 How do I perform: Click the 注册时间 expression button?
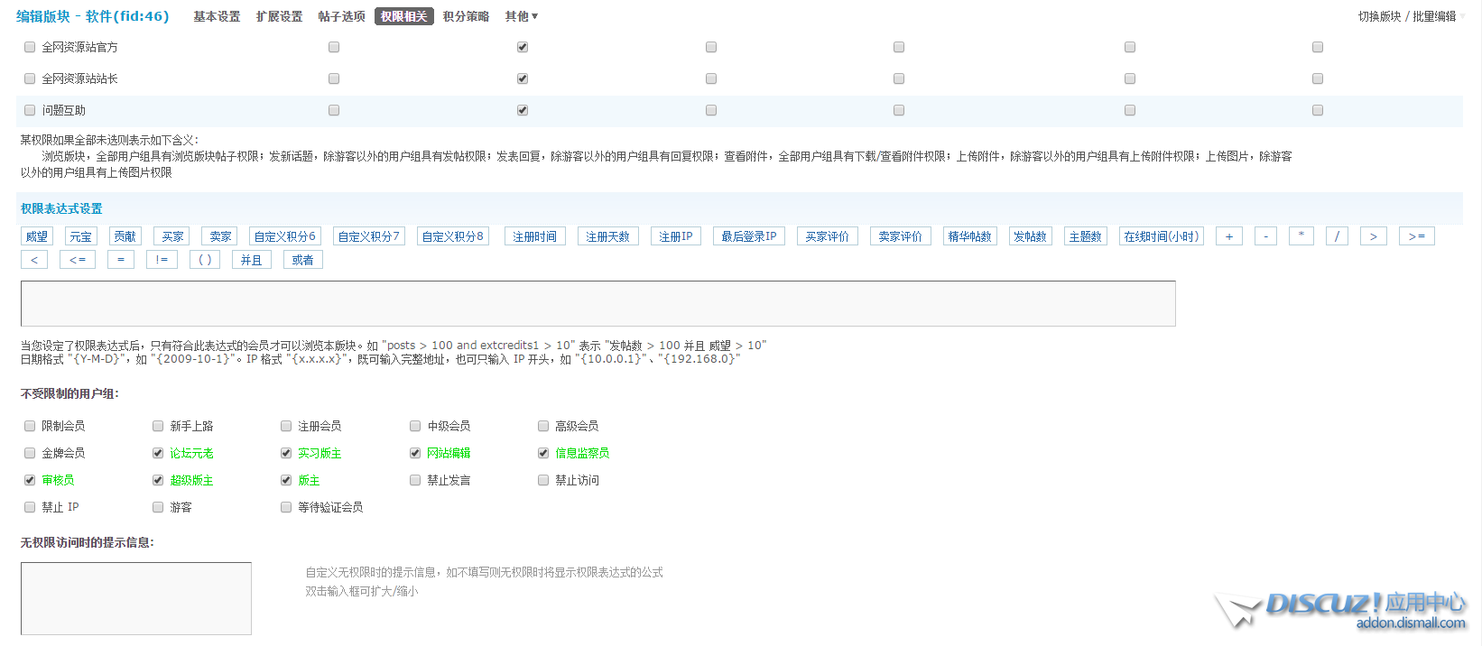(x=534, y=236)
